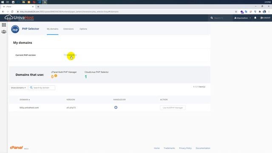The image size is (272, 153).
Task: Click the browser Forward arrow
Action: click(x=8, y=11)
